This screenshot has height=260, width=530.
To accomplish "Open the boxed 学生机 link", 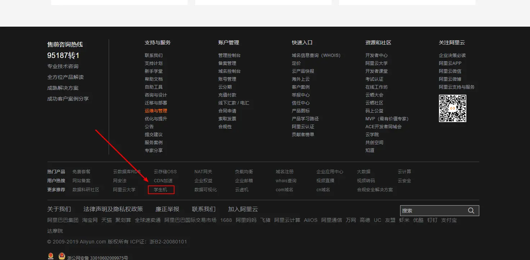I will click(x=160, y=190).
